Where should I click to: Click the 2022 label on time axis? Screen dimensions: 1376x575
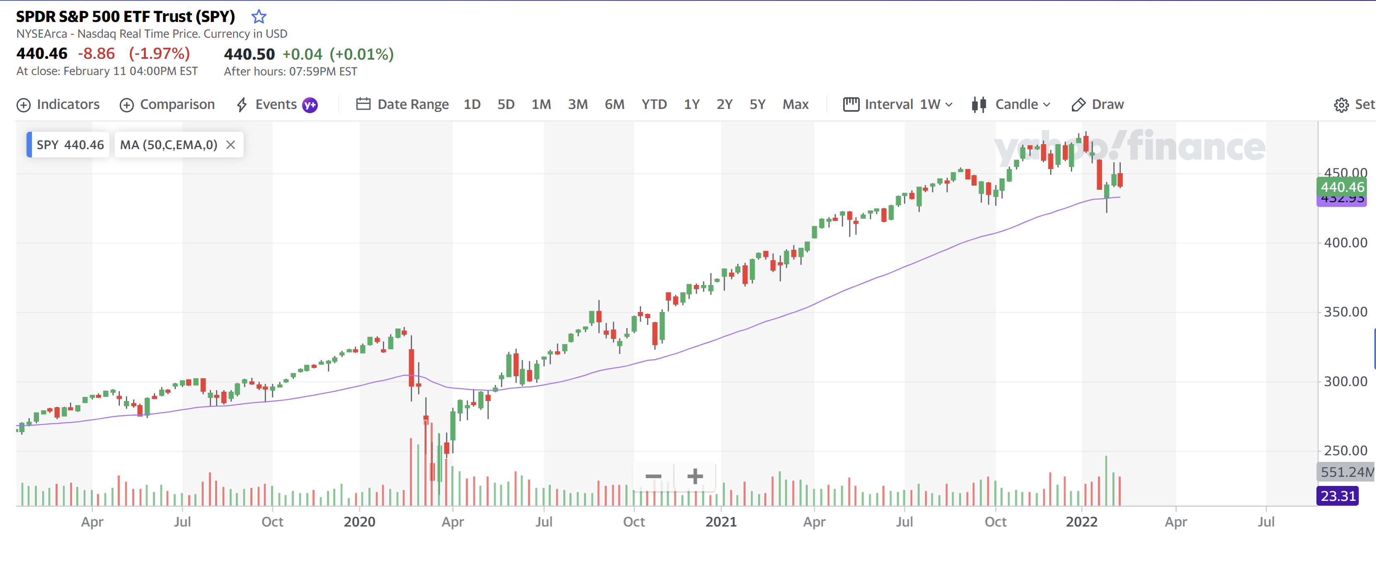(x=1082, y=522)
